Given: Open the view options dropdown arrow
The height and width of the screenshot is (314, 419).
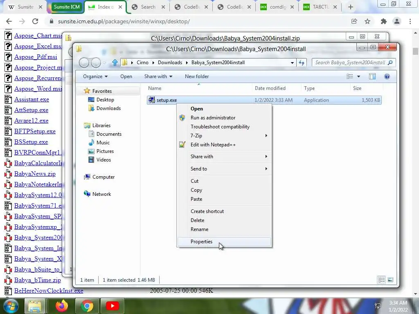Looking at the screenshot, I should (358, 76).
